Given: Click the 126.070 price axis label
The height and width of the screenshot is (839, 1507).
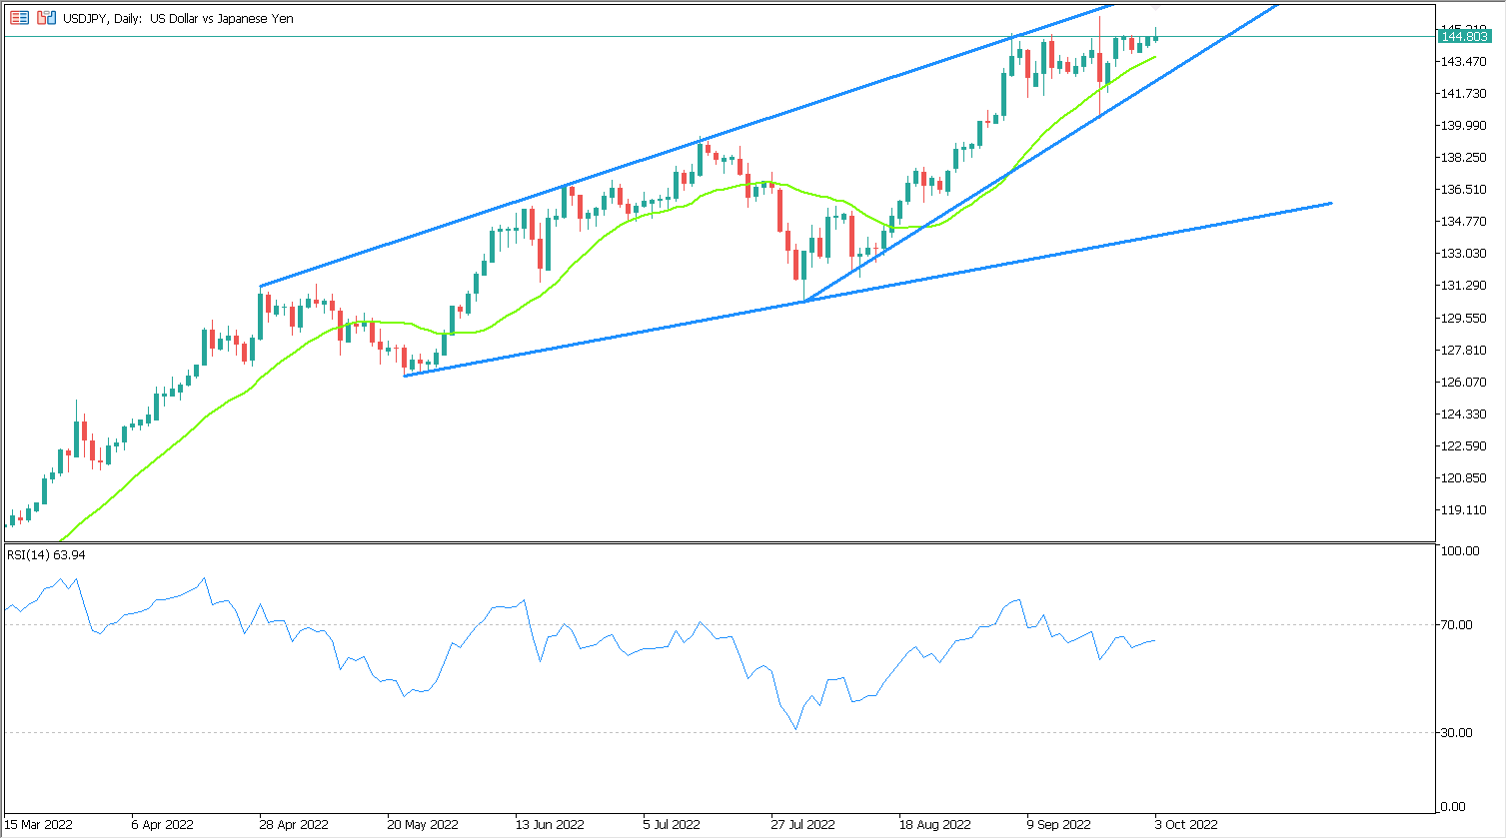Looking at the screenshot, I should coord(1463,383).
